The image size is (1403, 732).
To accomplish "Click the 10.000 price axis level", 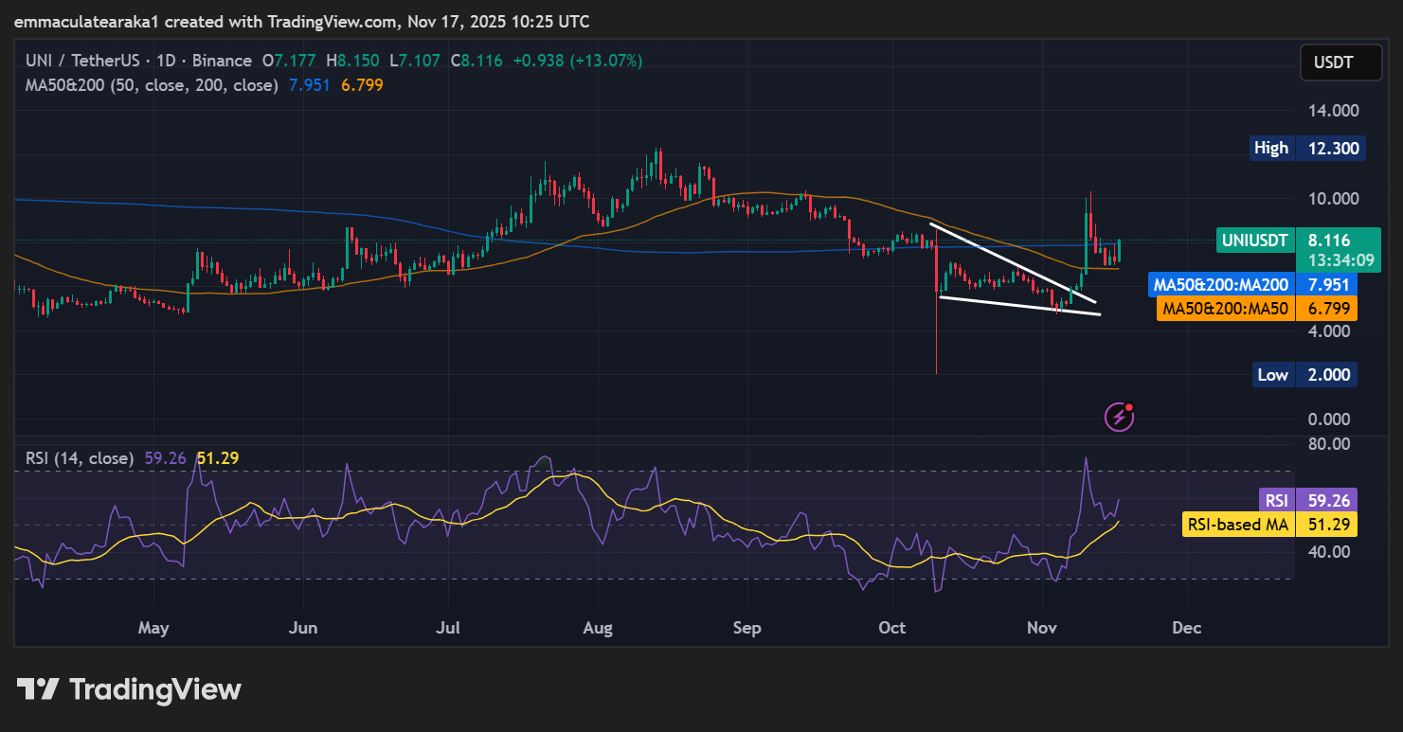I will (1333, 199).
